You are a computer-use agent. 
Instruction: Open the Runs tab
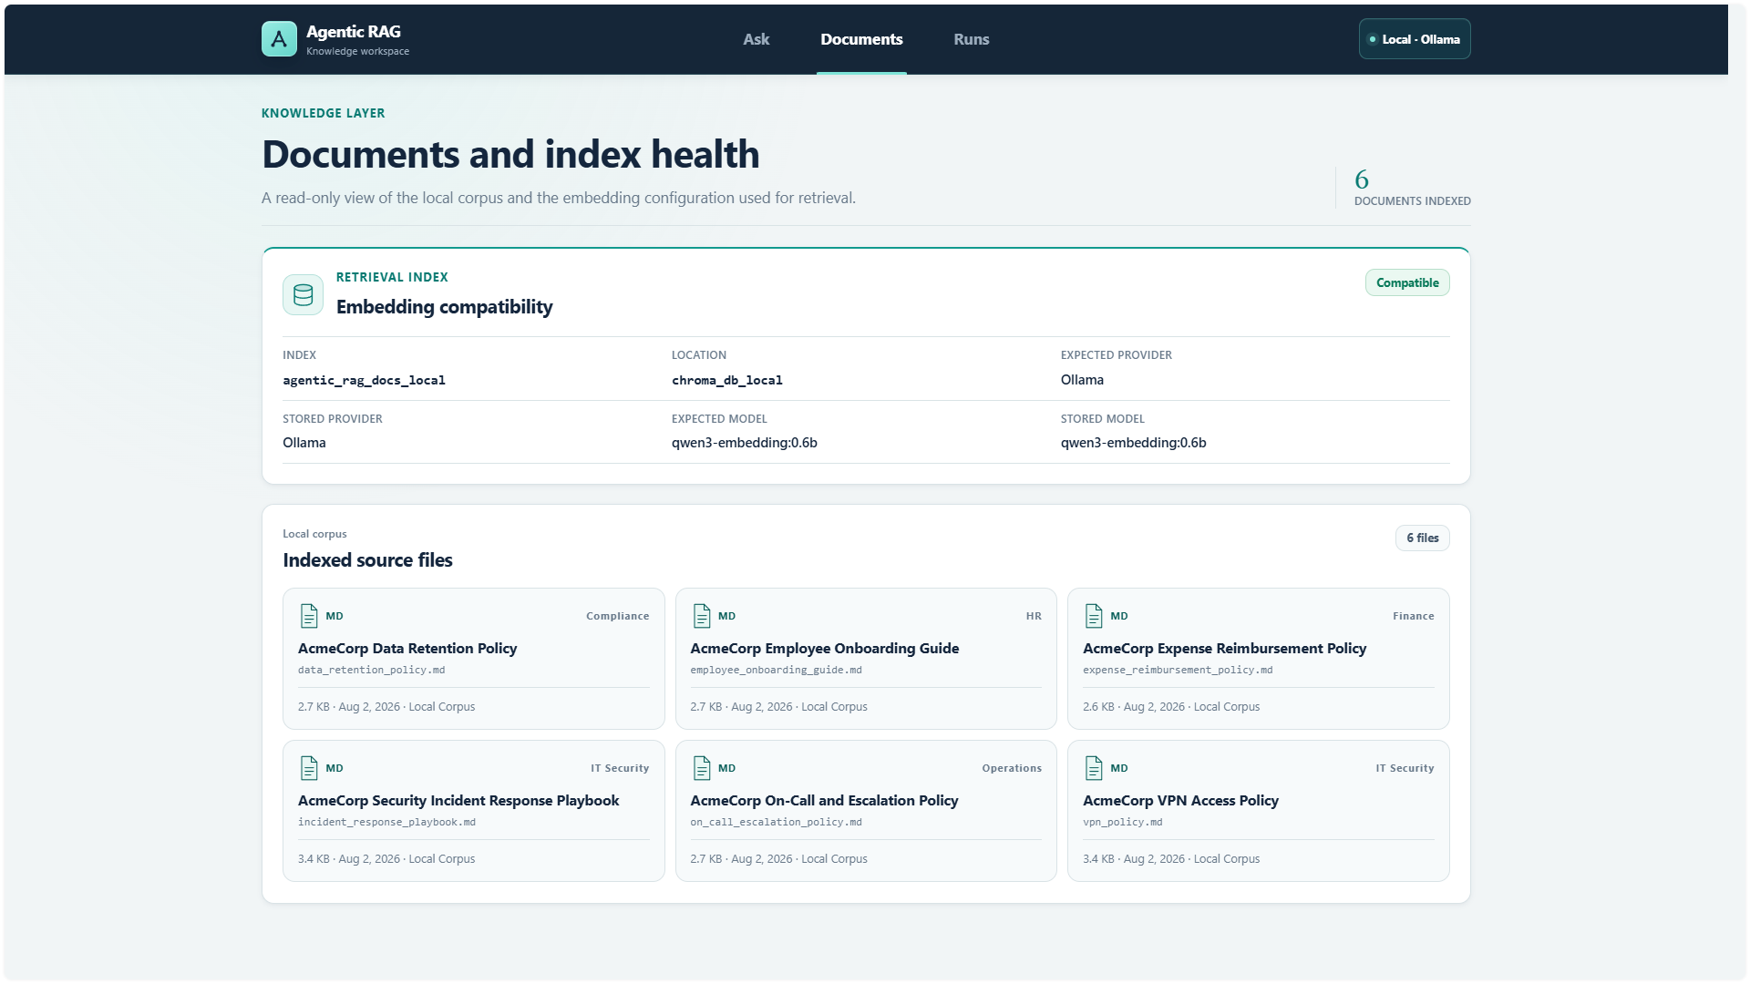tap(971, 39)
